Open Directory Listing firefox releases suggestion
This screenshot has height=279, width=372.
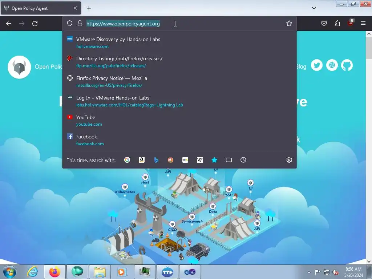(x=179, y=62)
